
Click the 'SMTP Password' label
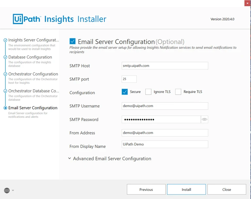84,119
